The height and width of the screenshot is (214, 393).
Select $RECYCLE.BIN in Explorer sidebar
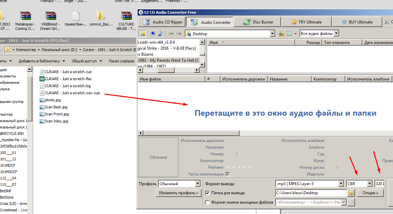point(12,133)
